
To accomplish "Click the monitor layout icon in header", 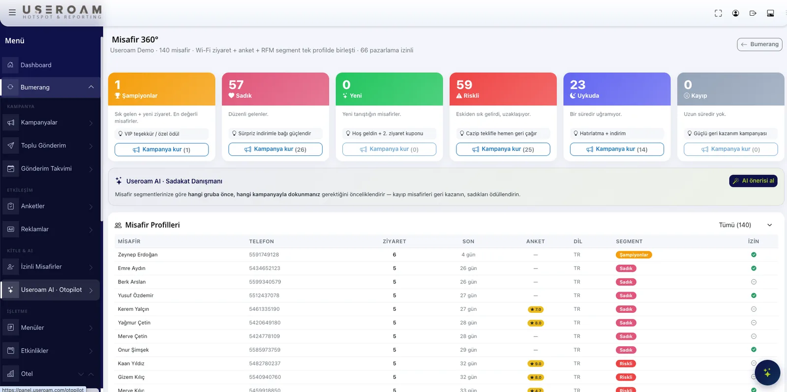I will coord(770,13).
